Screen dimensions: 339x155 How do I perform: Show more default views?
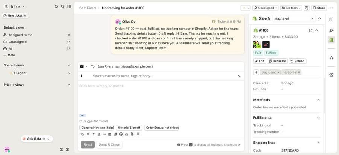[9, 55]
